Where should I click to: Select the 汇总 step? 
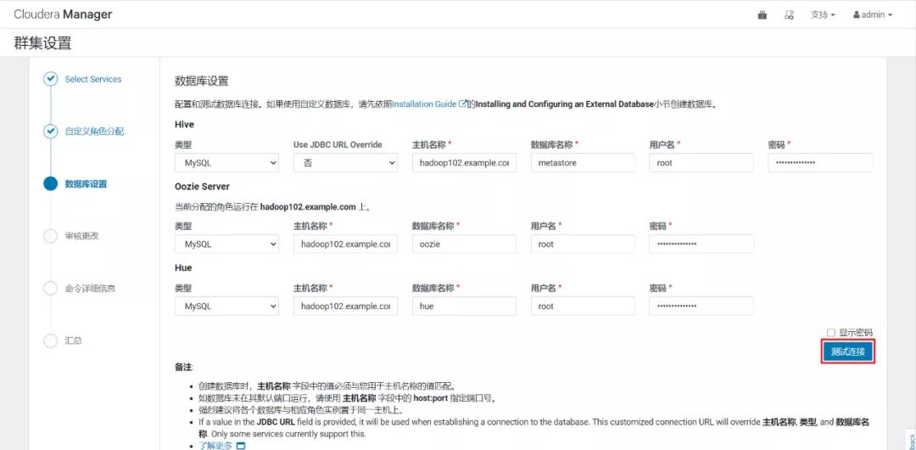tap(73, 340)
